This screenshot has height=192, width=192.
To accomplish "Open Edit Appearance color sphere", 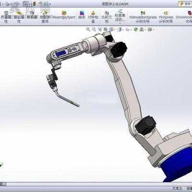I will tap(136, 29).
